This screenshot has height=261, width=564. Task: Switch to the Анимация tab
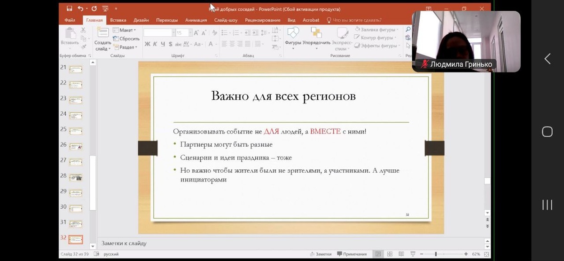point(196,20)
